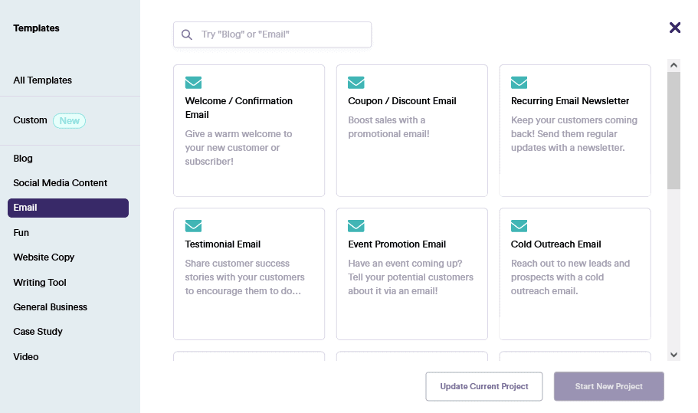Screen dimensions: 698x413
Task: Click the scrollbar down arrow
Action: (674, 355)
